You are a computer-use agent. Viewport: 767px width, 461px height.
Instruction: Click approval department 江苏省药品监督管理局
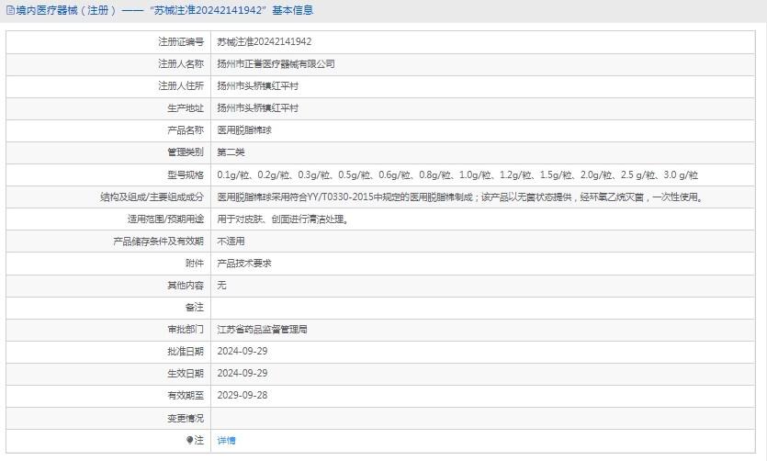click(x=262, y=329)
